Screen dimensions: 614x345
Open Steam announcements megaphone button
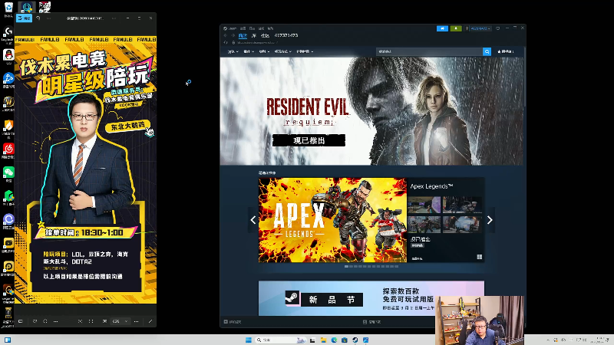click(442, 28)
